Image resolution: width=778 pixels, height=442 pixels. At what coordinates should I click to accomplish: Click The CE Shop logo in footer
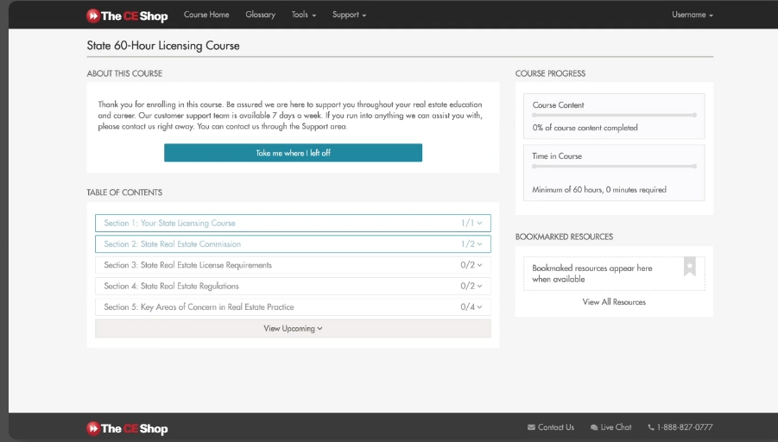[127, 428]
